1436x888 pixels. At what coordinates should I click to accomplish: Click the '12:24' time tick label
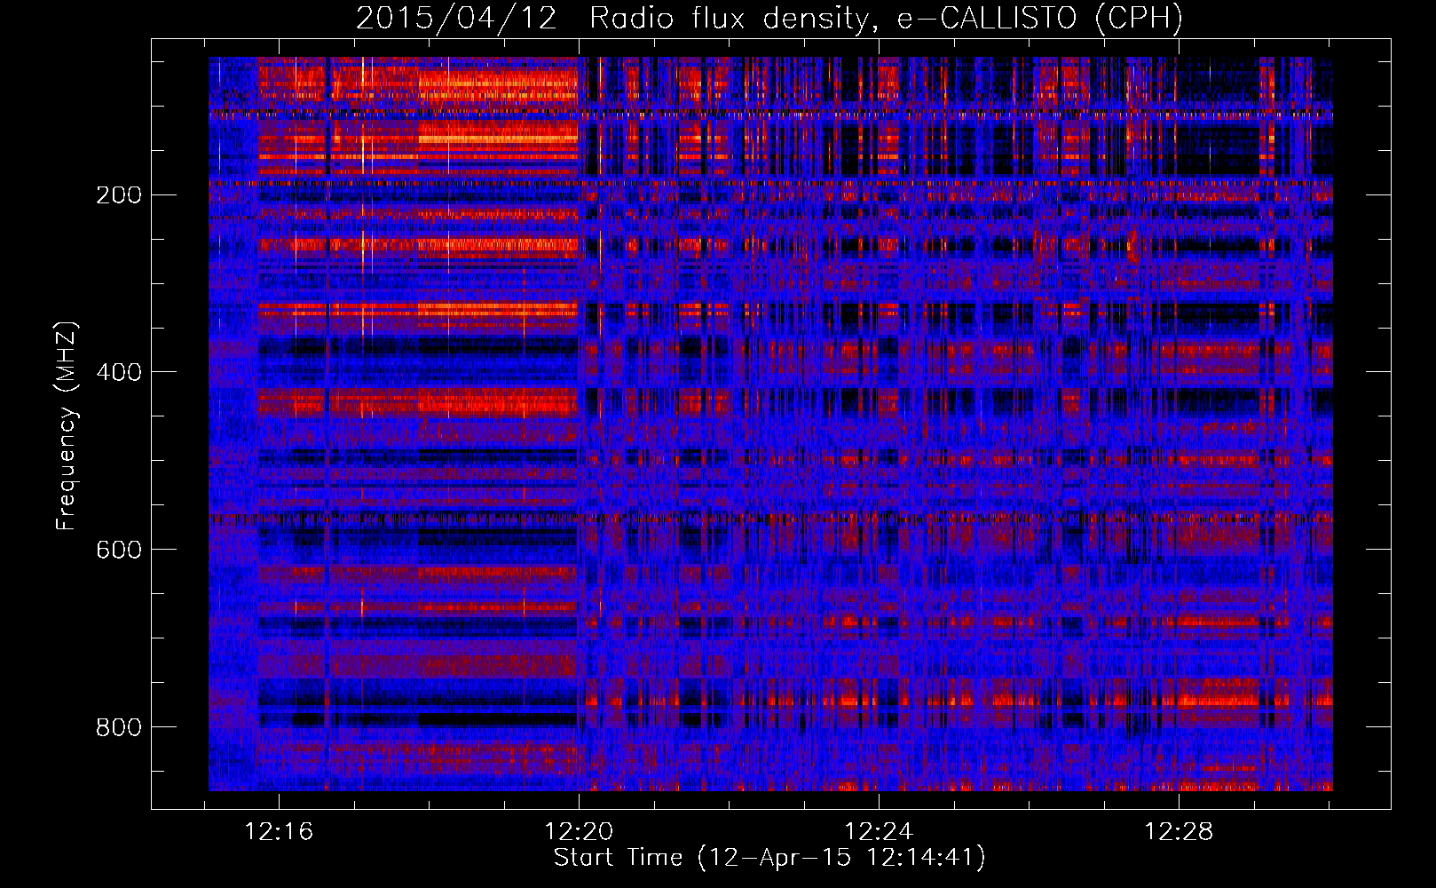click(879, 832)
